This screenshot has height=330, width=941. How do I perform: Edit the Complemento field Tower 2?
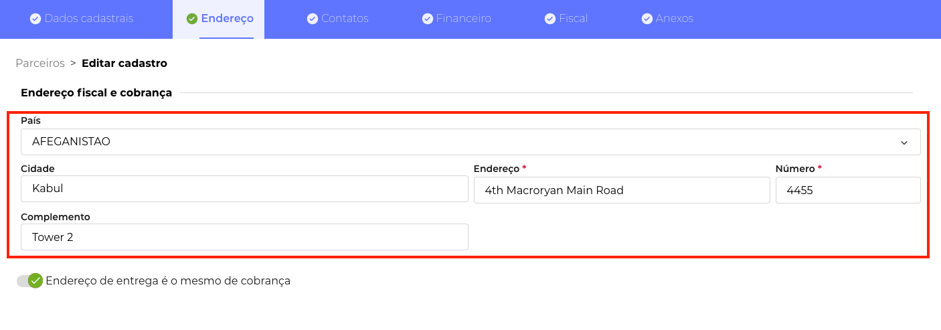(244, 237)
